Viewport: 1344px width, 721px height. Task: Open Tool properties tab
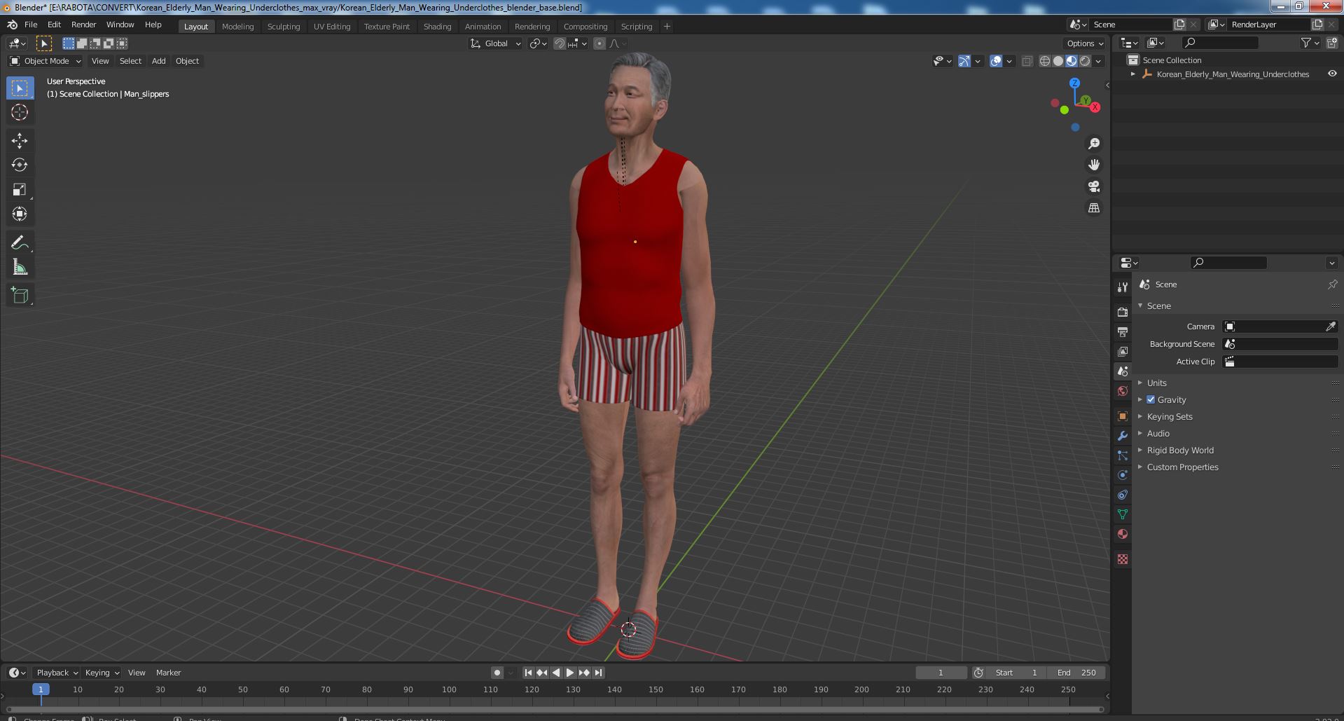click(x=1123, y=287)
